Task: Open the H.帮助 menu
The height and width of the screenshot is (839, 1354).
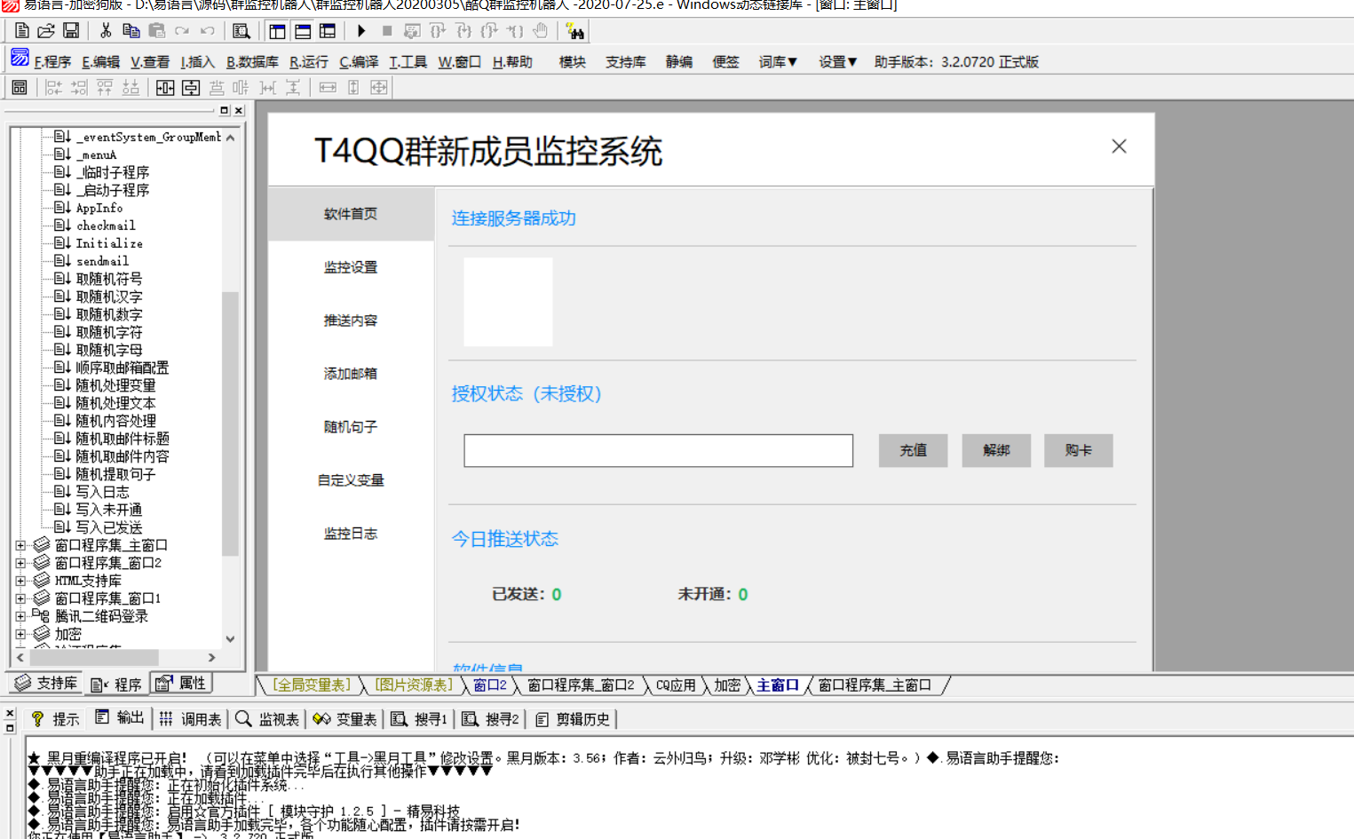Action: [x=512, y=62]
